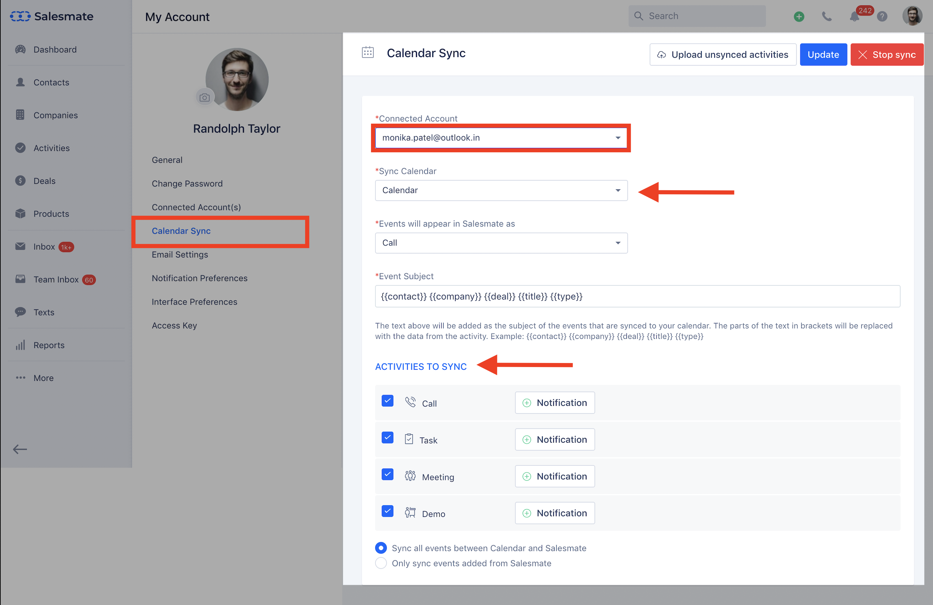Open Team Inbox tray icon

point(21,279)
